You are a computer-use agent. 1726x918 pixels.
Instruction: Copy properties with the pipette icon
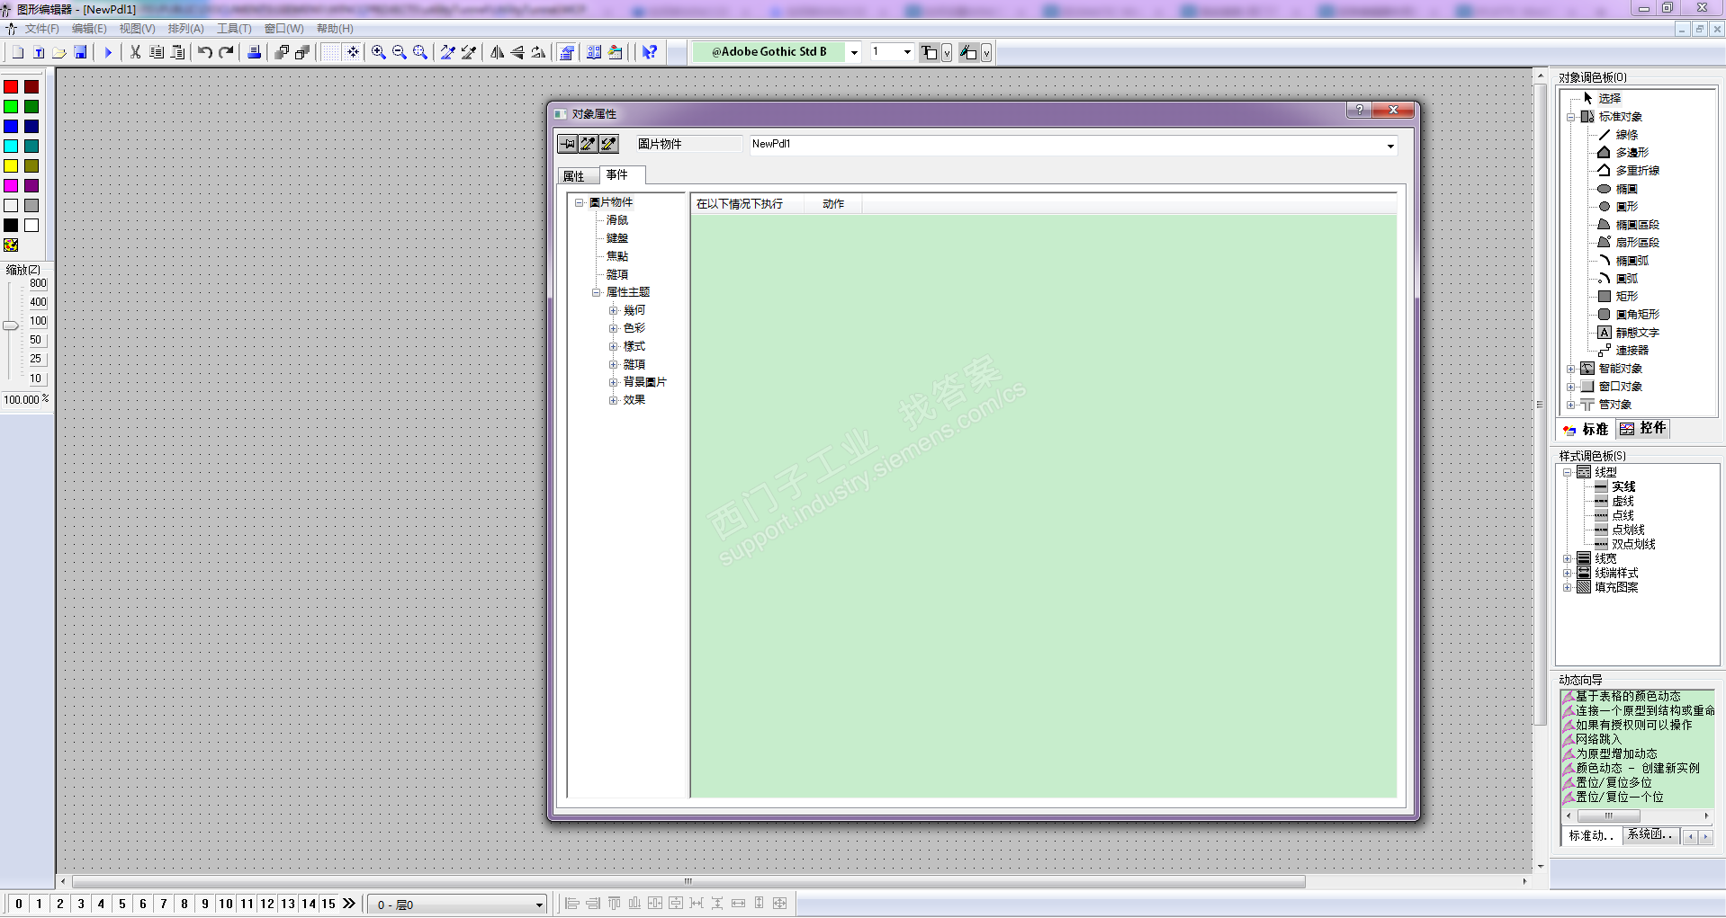pos(447,52)
